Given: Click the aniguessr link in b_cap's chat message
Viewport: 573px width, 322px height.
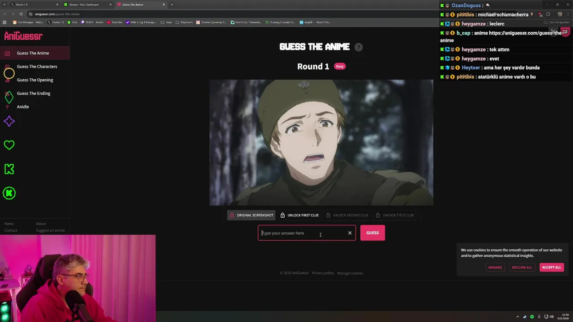Looking at the screenshot, I should coord(525,33).
